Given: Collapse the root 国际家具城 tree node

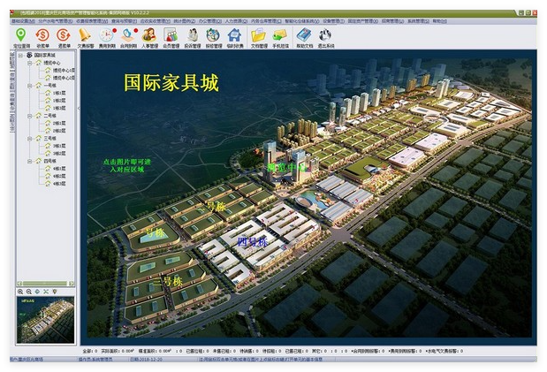Looking at the screenshot, I should point(19,55).
